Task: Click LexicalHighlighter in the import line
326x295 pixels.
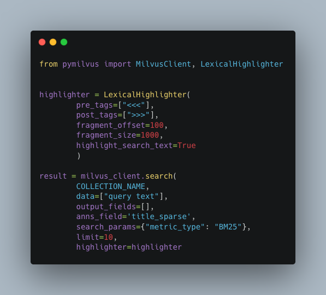Action: tap(242, 64)
